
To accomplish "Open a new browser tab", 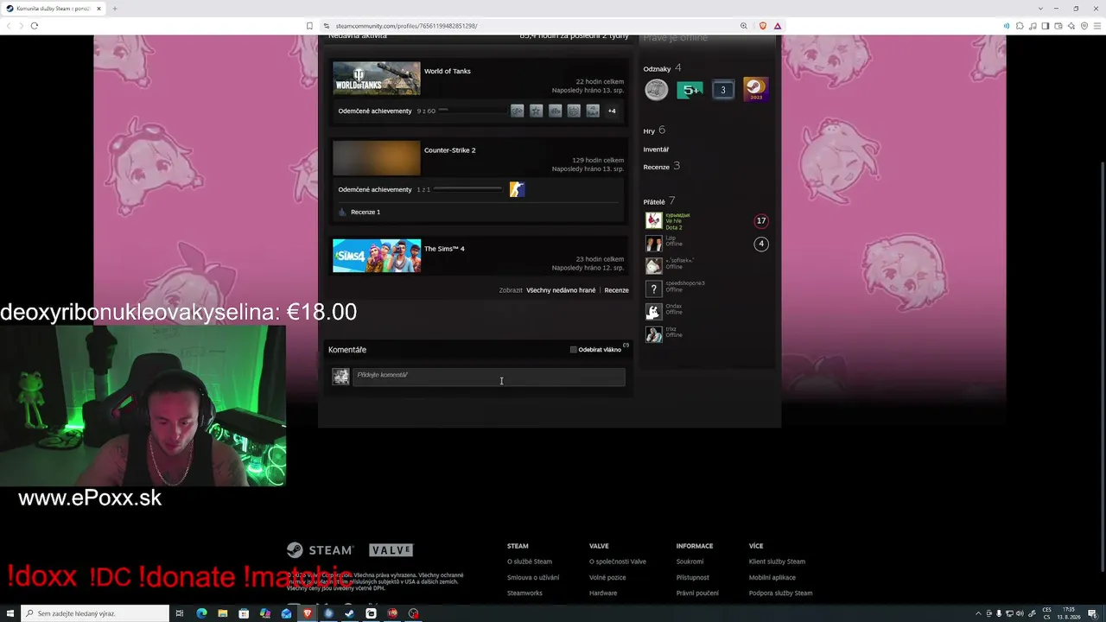I will [114, 9].
